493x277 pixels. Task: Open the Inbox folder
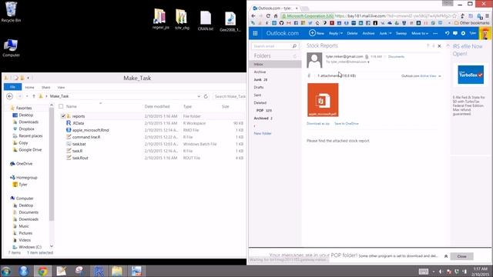click(275, 64)
